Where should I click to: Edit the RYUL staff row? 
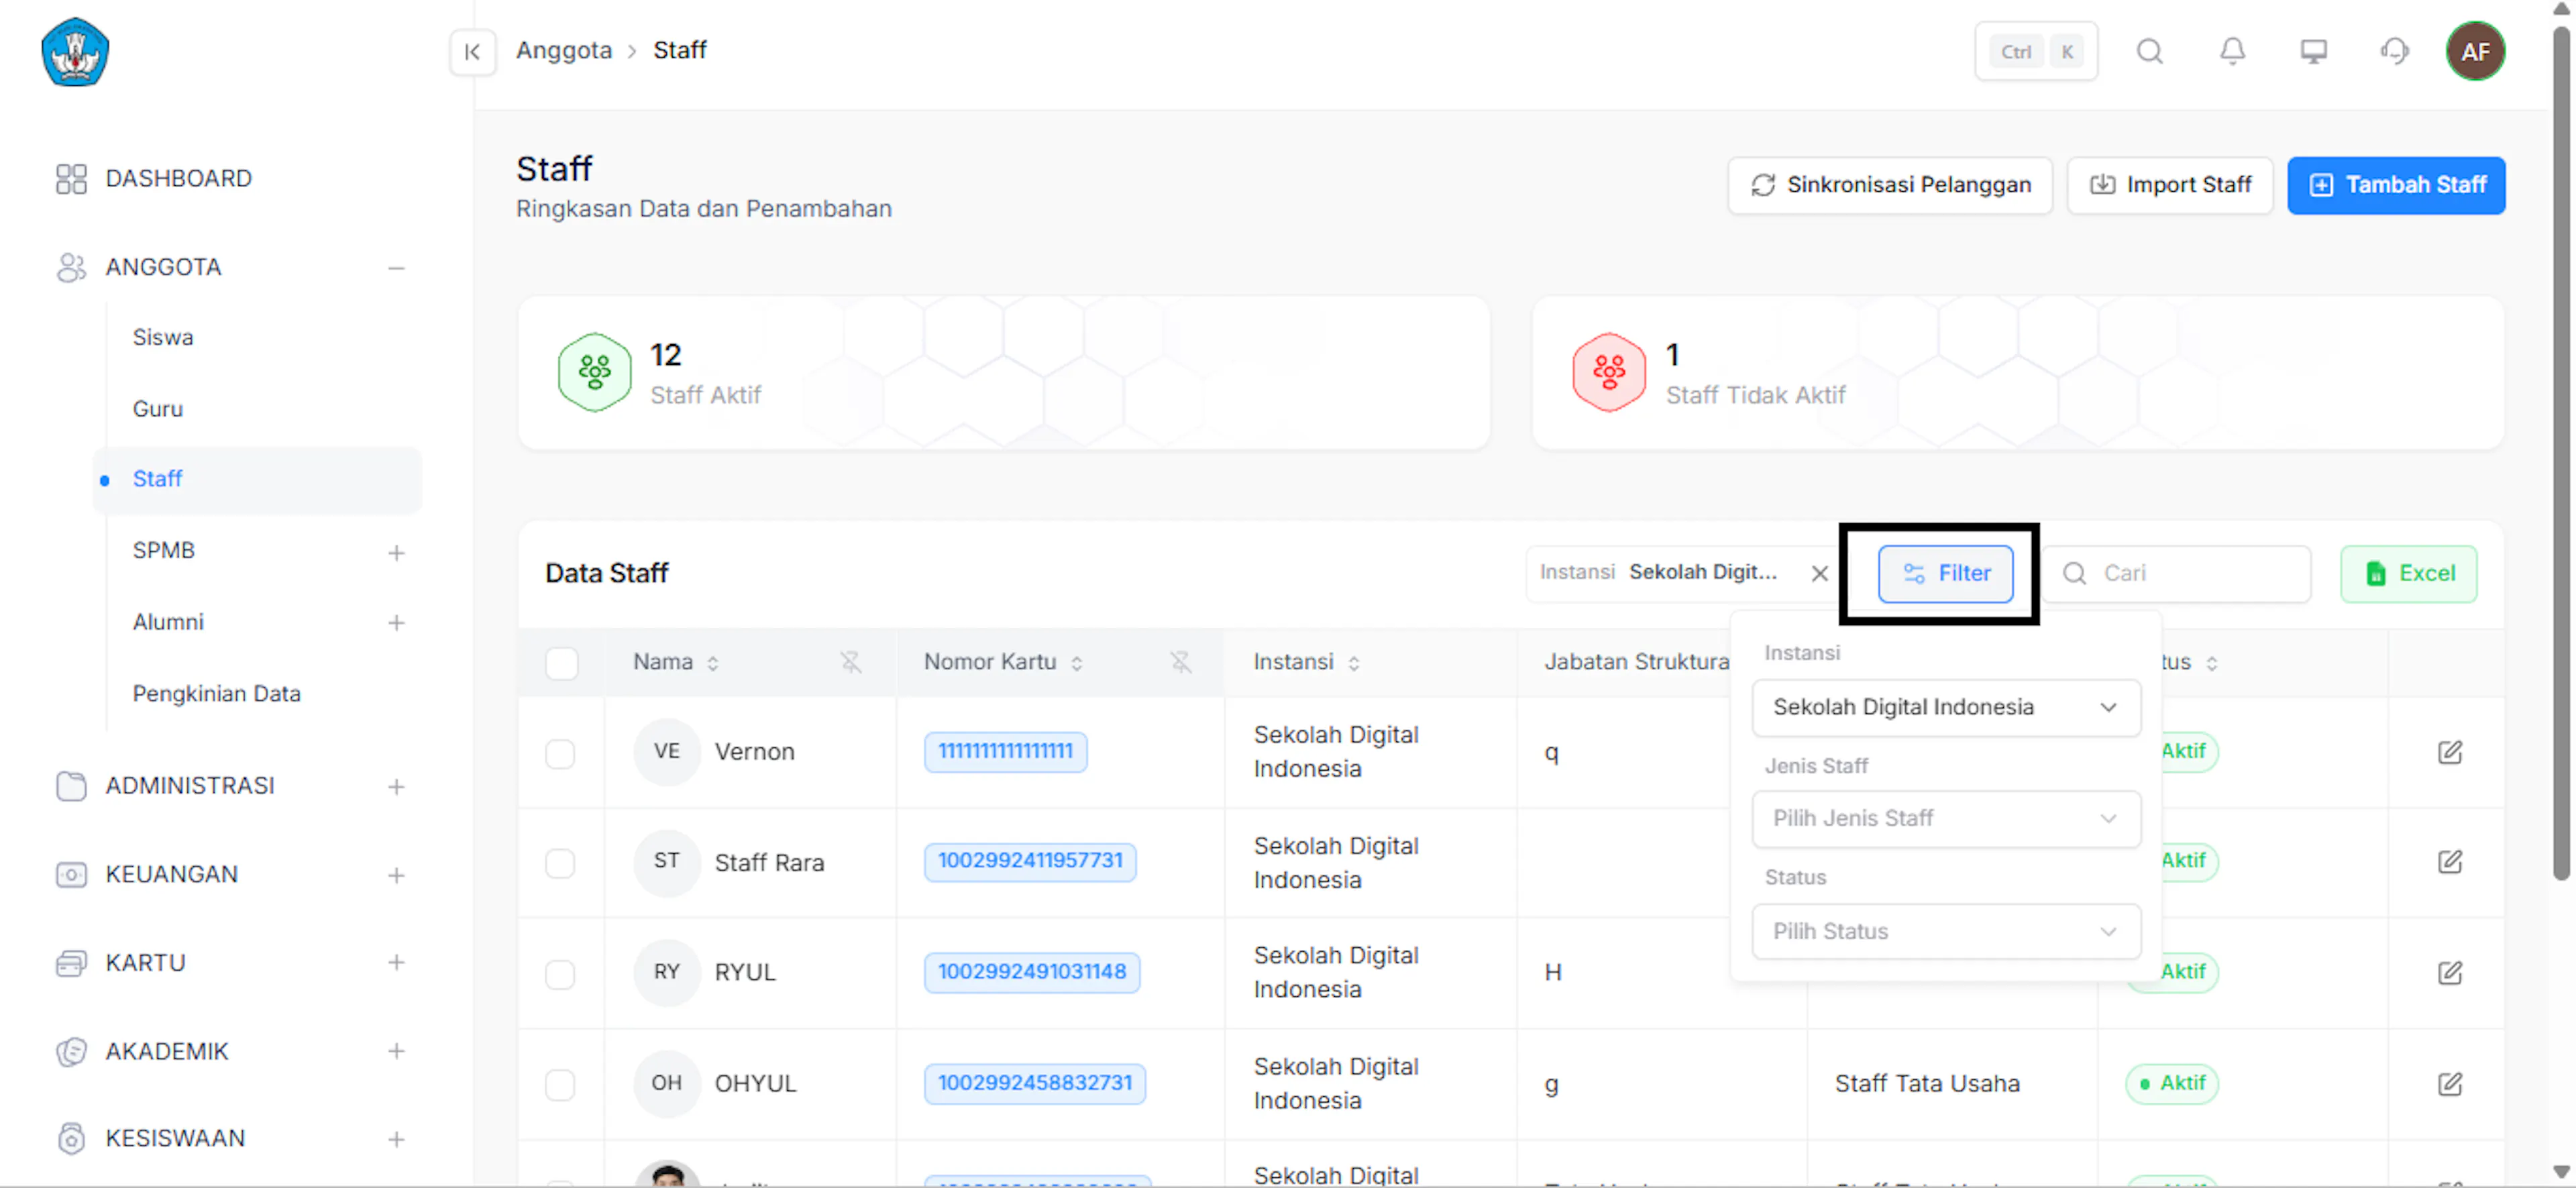pyautogui.click(x=2449, y=972)
